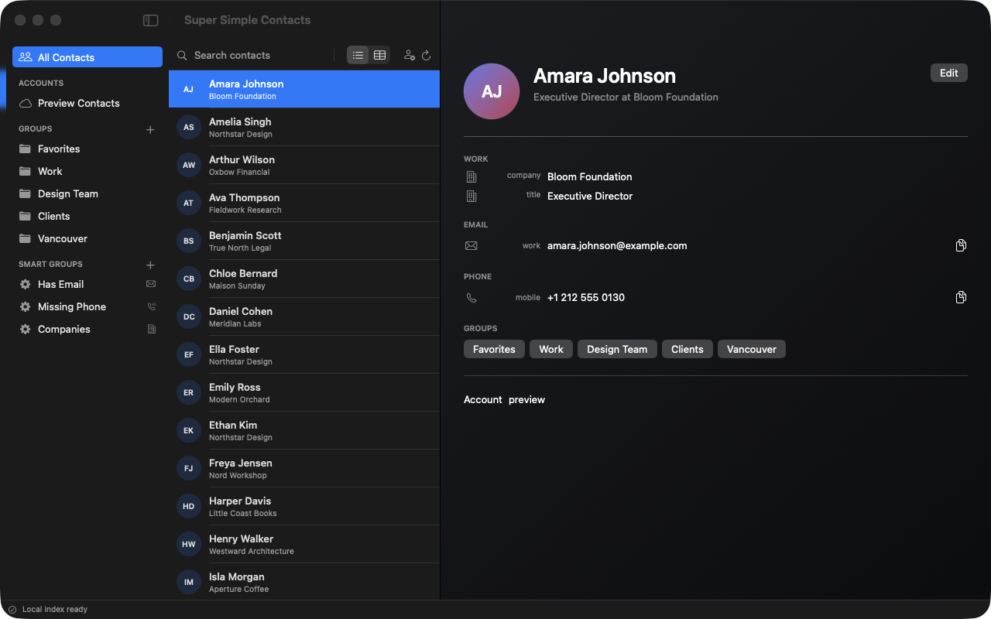Select Arthur Wilson contact
The image size is (991, 619).
coord(304,165)
